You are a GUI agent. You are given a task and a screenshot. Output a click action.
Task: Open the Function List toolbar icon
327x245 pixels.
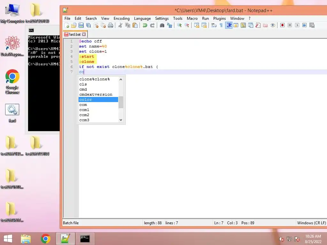258,26
